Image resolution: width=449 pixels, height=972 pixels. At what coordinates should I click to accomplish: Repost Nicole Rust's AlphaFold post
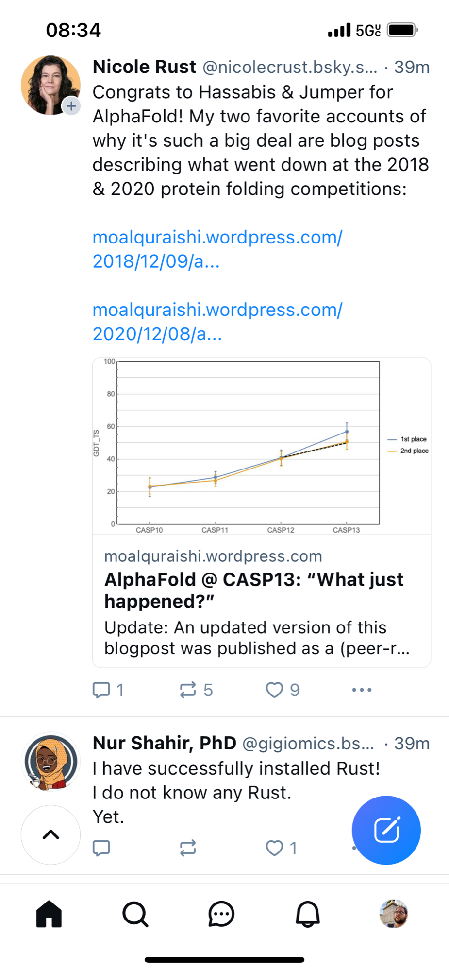tap(188, 690)
